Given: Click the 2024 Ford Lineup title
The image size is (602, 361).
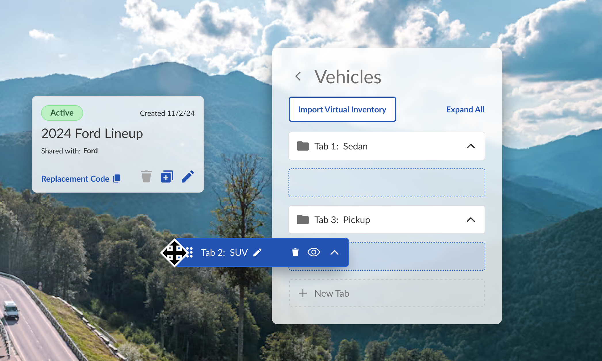Looking at the screenshot, I should (92, 133).
